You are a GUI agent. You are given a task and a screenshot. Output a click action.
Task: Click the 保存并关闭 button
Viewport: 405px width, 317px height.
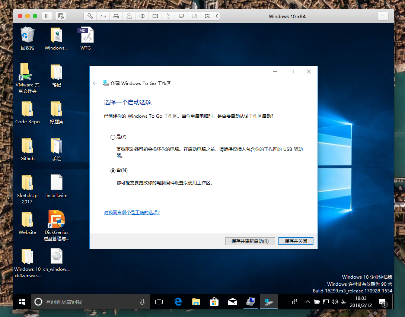[x=296, y=241]
